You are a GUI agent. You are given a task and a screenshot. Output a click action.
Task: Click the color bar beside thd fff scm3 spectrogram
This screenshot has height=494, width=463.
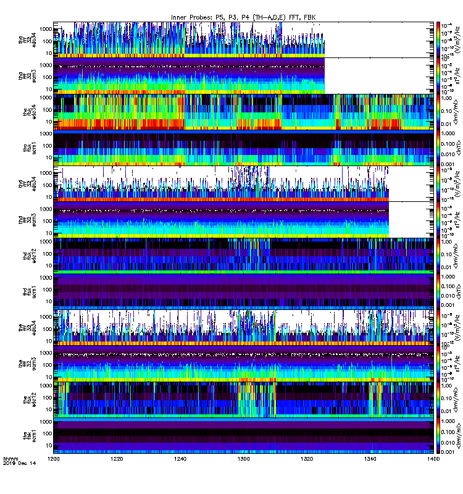pos(438,220)
